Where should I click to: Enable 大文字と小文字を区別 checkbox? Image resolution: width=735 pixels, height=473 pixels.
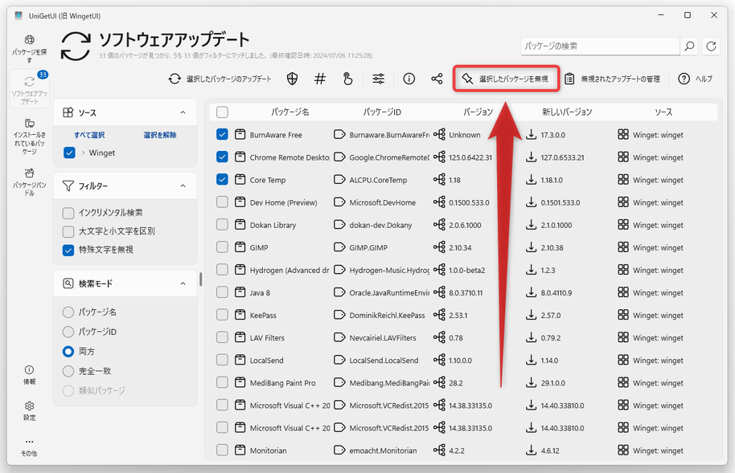[68, 231]
